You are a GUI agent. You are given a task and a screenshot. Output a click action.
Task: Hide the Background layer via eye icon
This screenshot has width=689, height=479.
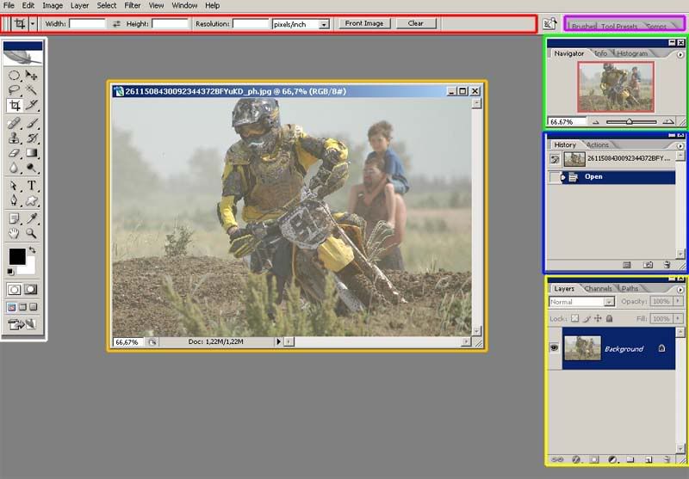(x=555, y=348)
